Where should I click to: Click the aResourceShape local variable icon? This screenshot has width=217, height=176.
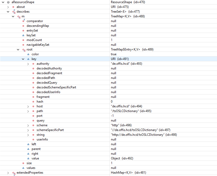[8, 2]
